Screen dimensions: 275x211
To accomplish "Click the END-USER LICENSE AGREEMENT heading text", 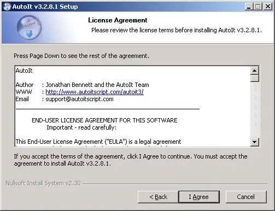I will tap(104, 120).
